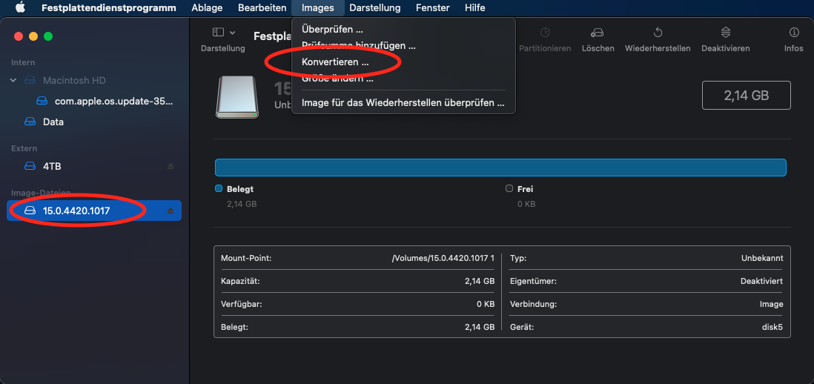Click the Löschen erase icon
814x384 pixels.
point(598,33)
